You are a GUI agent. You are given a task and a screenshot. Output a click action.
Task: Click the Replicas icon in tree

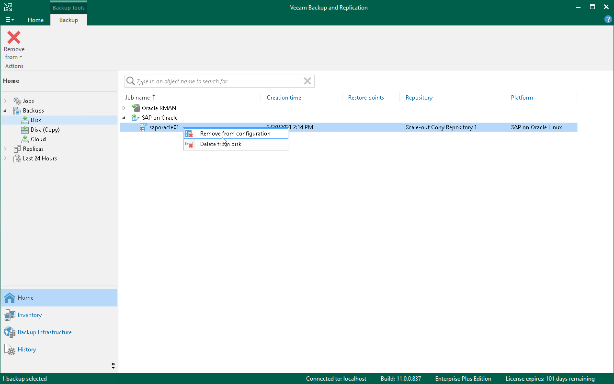pos(17,149)
